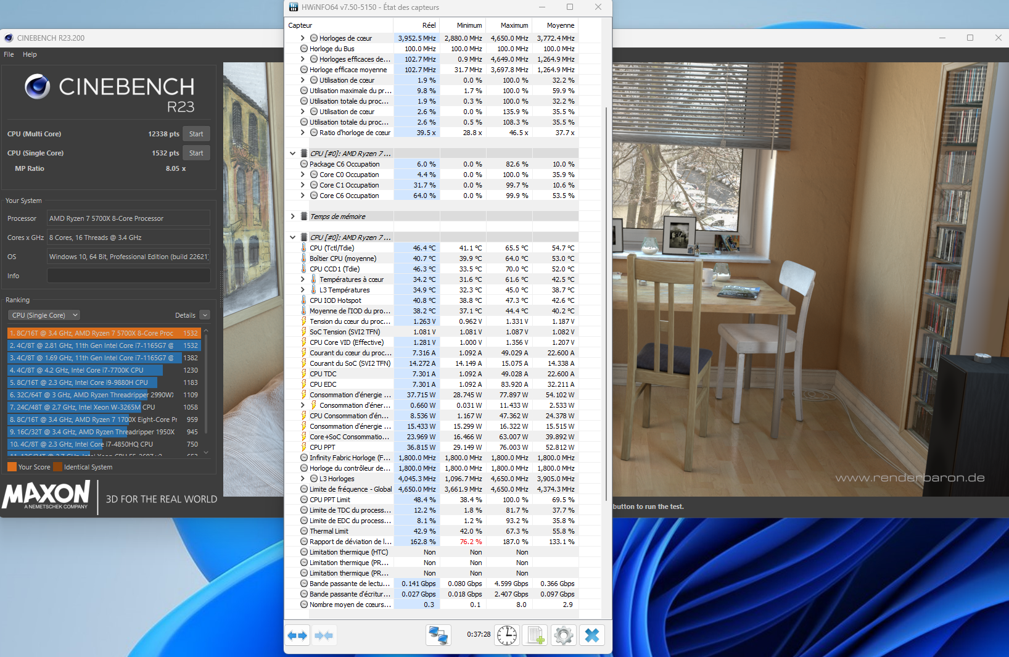The width and height of the screenshot is (1009, 657).
Task: Click the expand columns blue arrows icon
Action: (298, 635)
